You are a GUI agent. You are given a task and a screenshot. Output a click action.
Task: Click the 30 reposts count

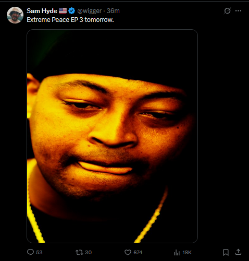coord(88,253)
